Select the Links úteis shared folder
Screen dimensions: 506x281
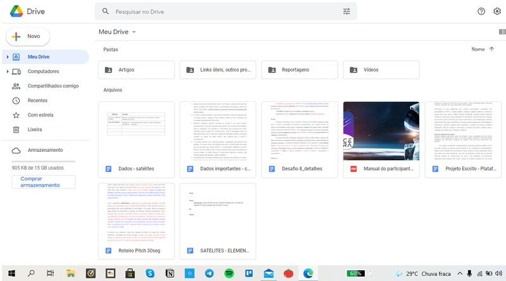click(x=218, y=70)
